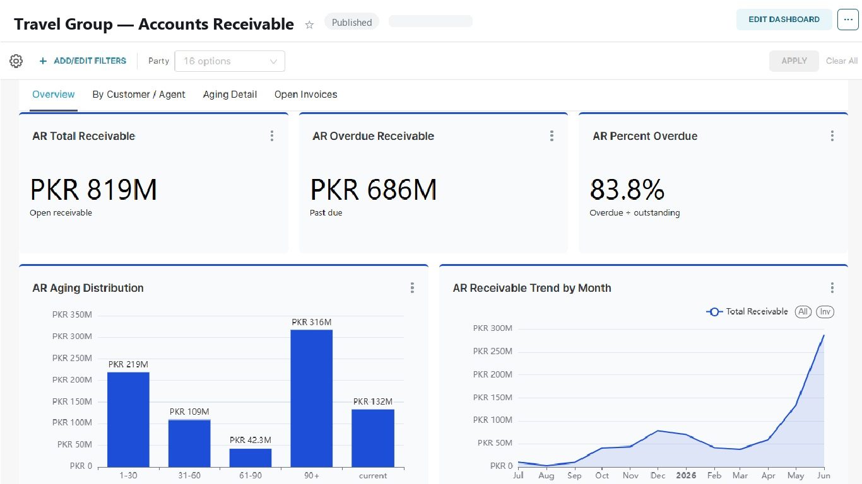Switch to the Overview tab
The image size is (862, 484).
point(54,95)
